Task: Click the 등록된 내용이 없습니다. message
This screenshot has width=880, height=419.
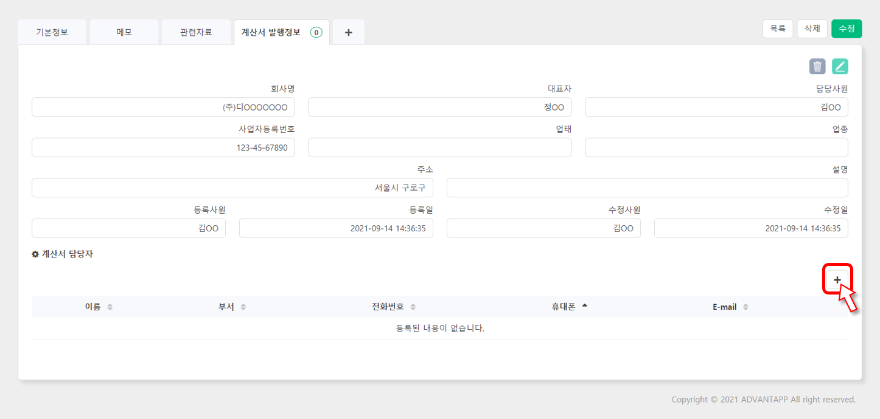Action: [440, 329]
